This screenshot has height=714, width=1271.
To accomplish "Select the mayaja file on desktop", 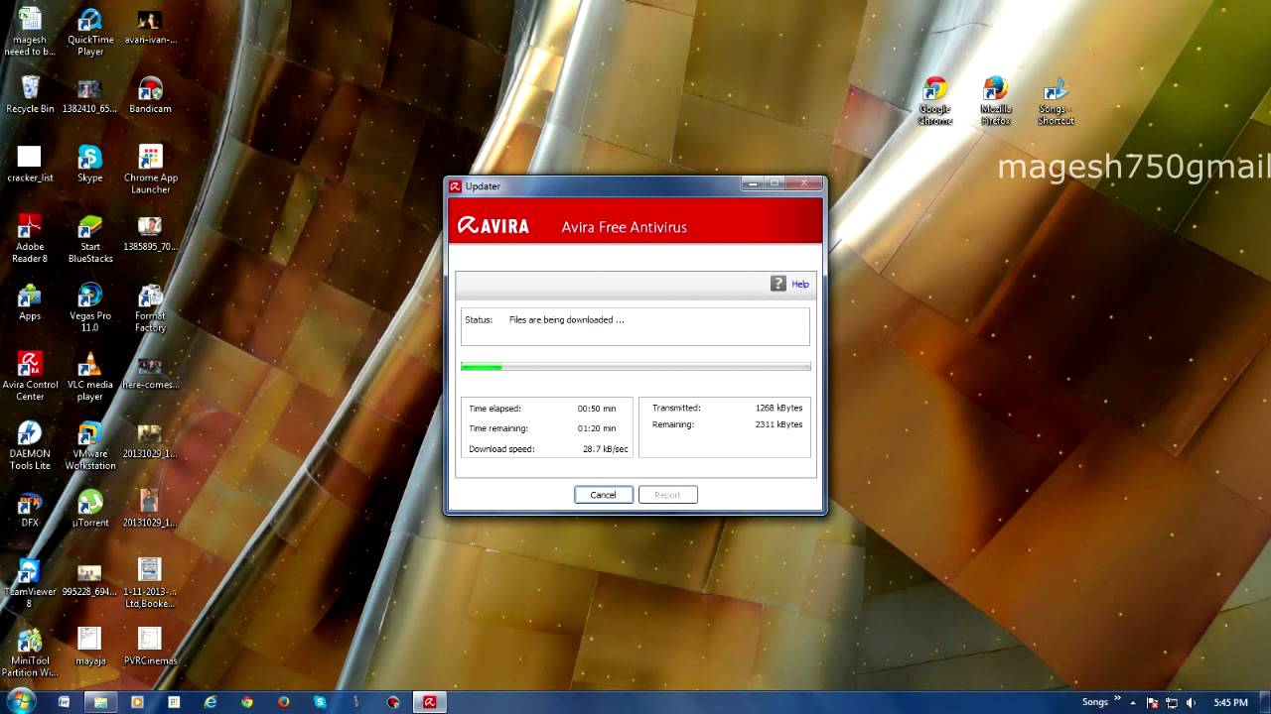I will pyautogui.click(x=90, y=648).
